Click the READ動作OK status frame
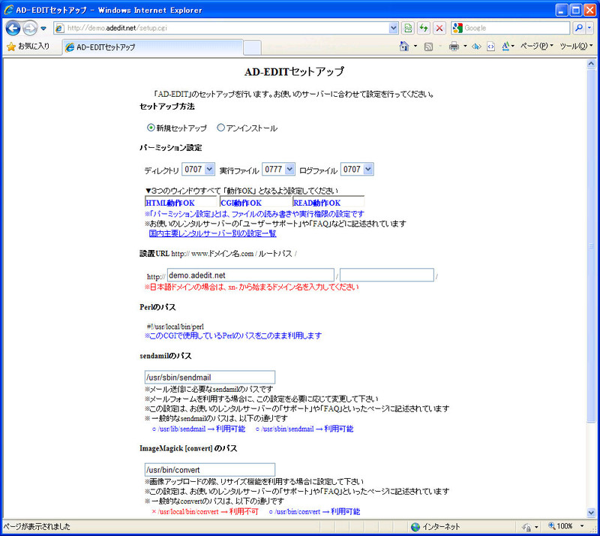The width and height of the screenshot is (600, 536). [x=328, y=202]
